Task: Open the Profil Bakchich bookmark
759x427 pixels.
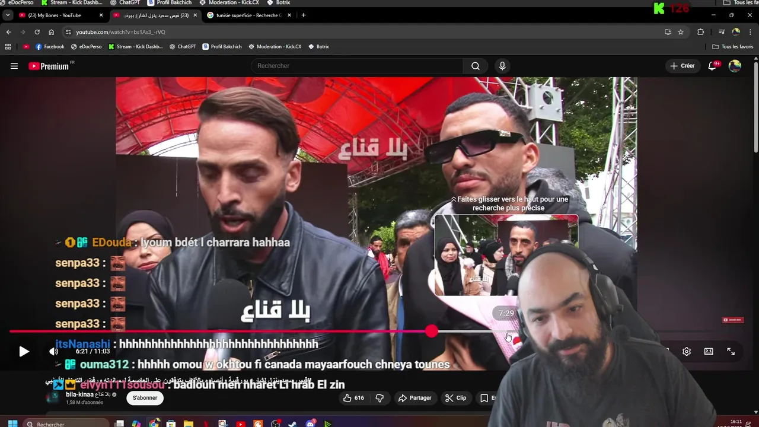Action: [222, 47]
